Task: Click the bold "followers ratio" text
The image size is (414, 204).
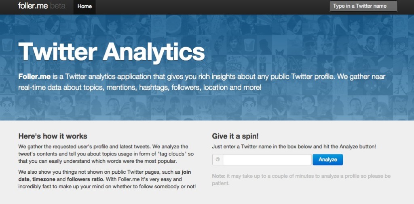Action: (x=86, y=179)
